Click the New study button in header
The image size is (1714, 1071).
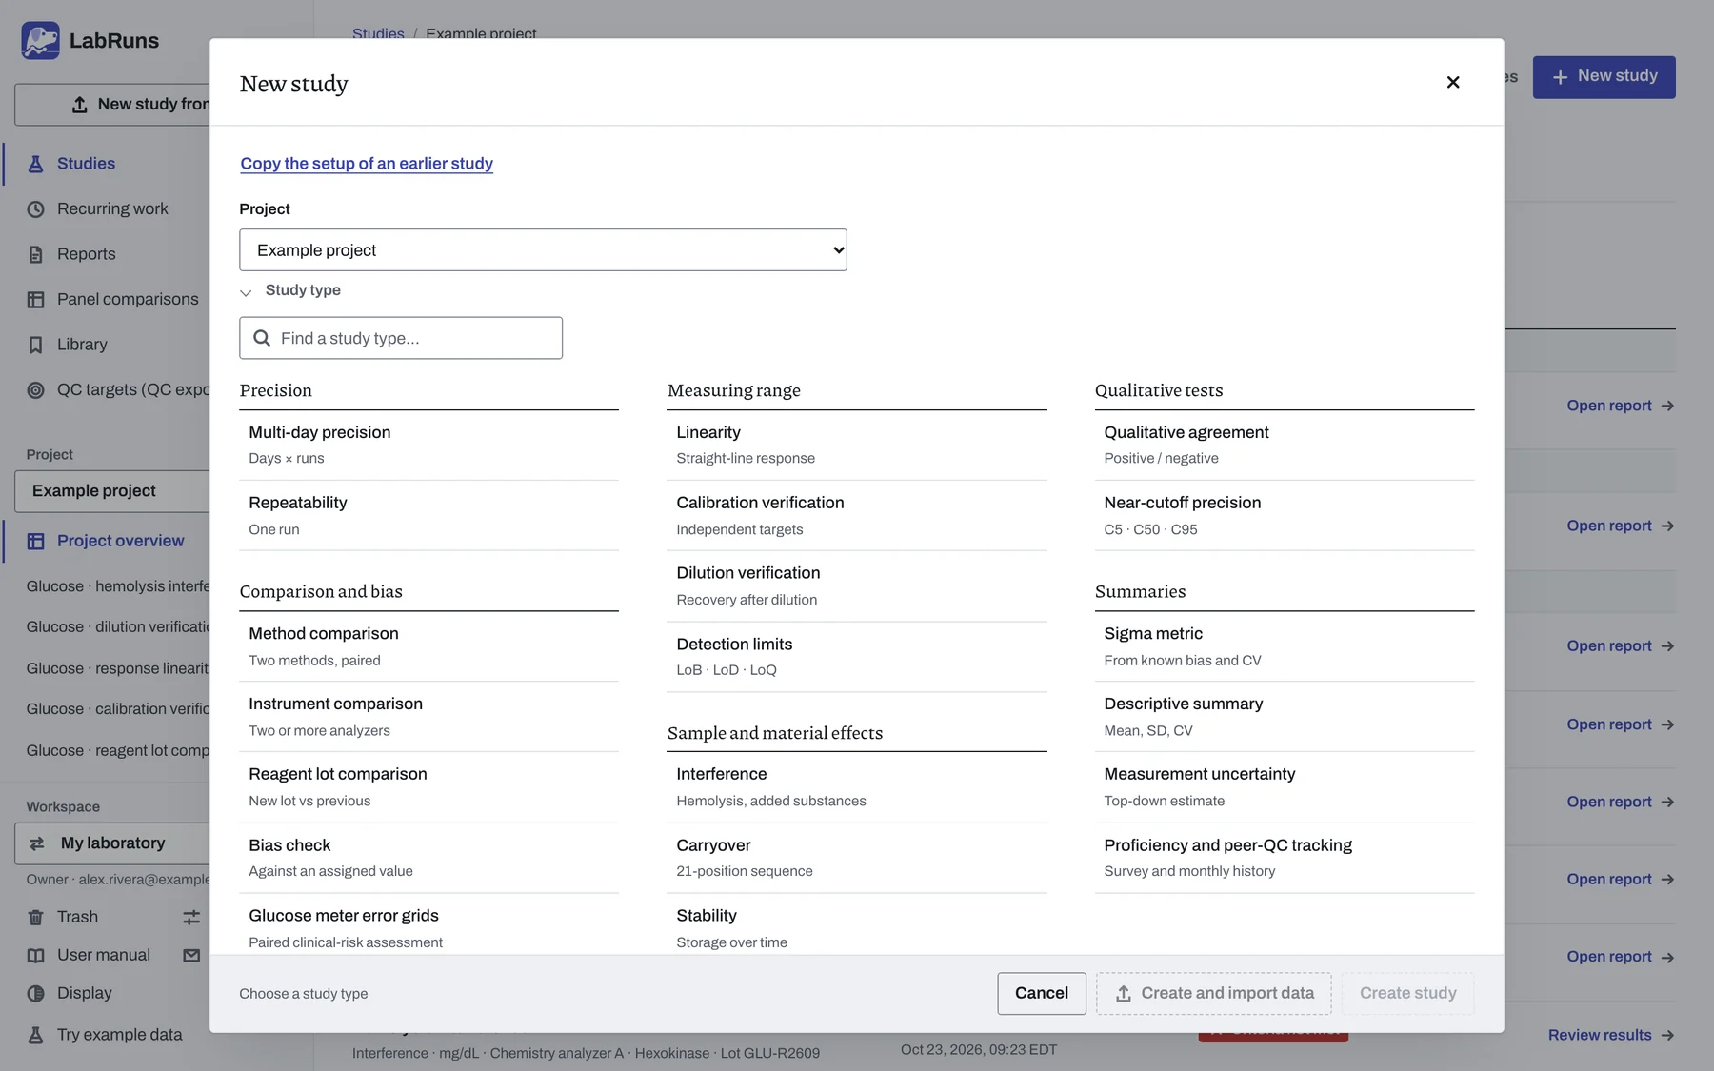pyautogui.click(x=1604, y=77)
